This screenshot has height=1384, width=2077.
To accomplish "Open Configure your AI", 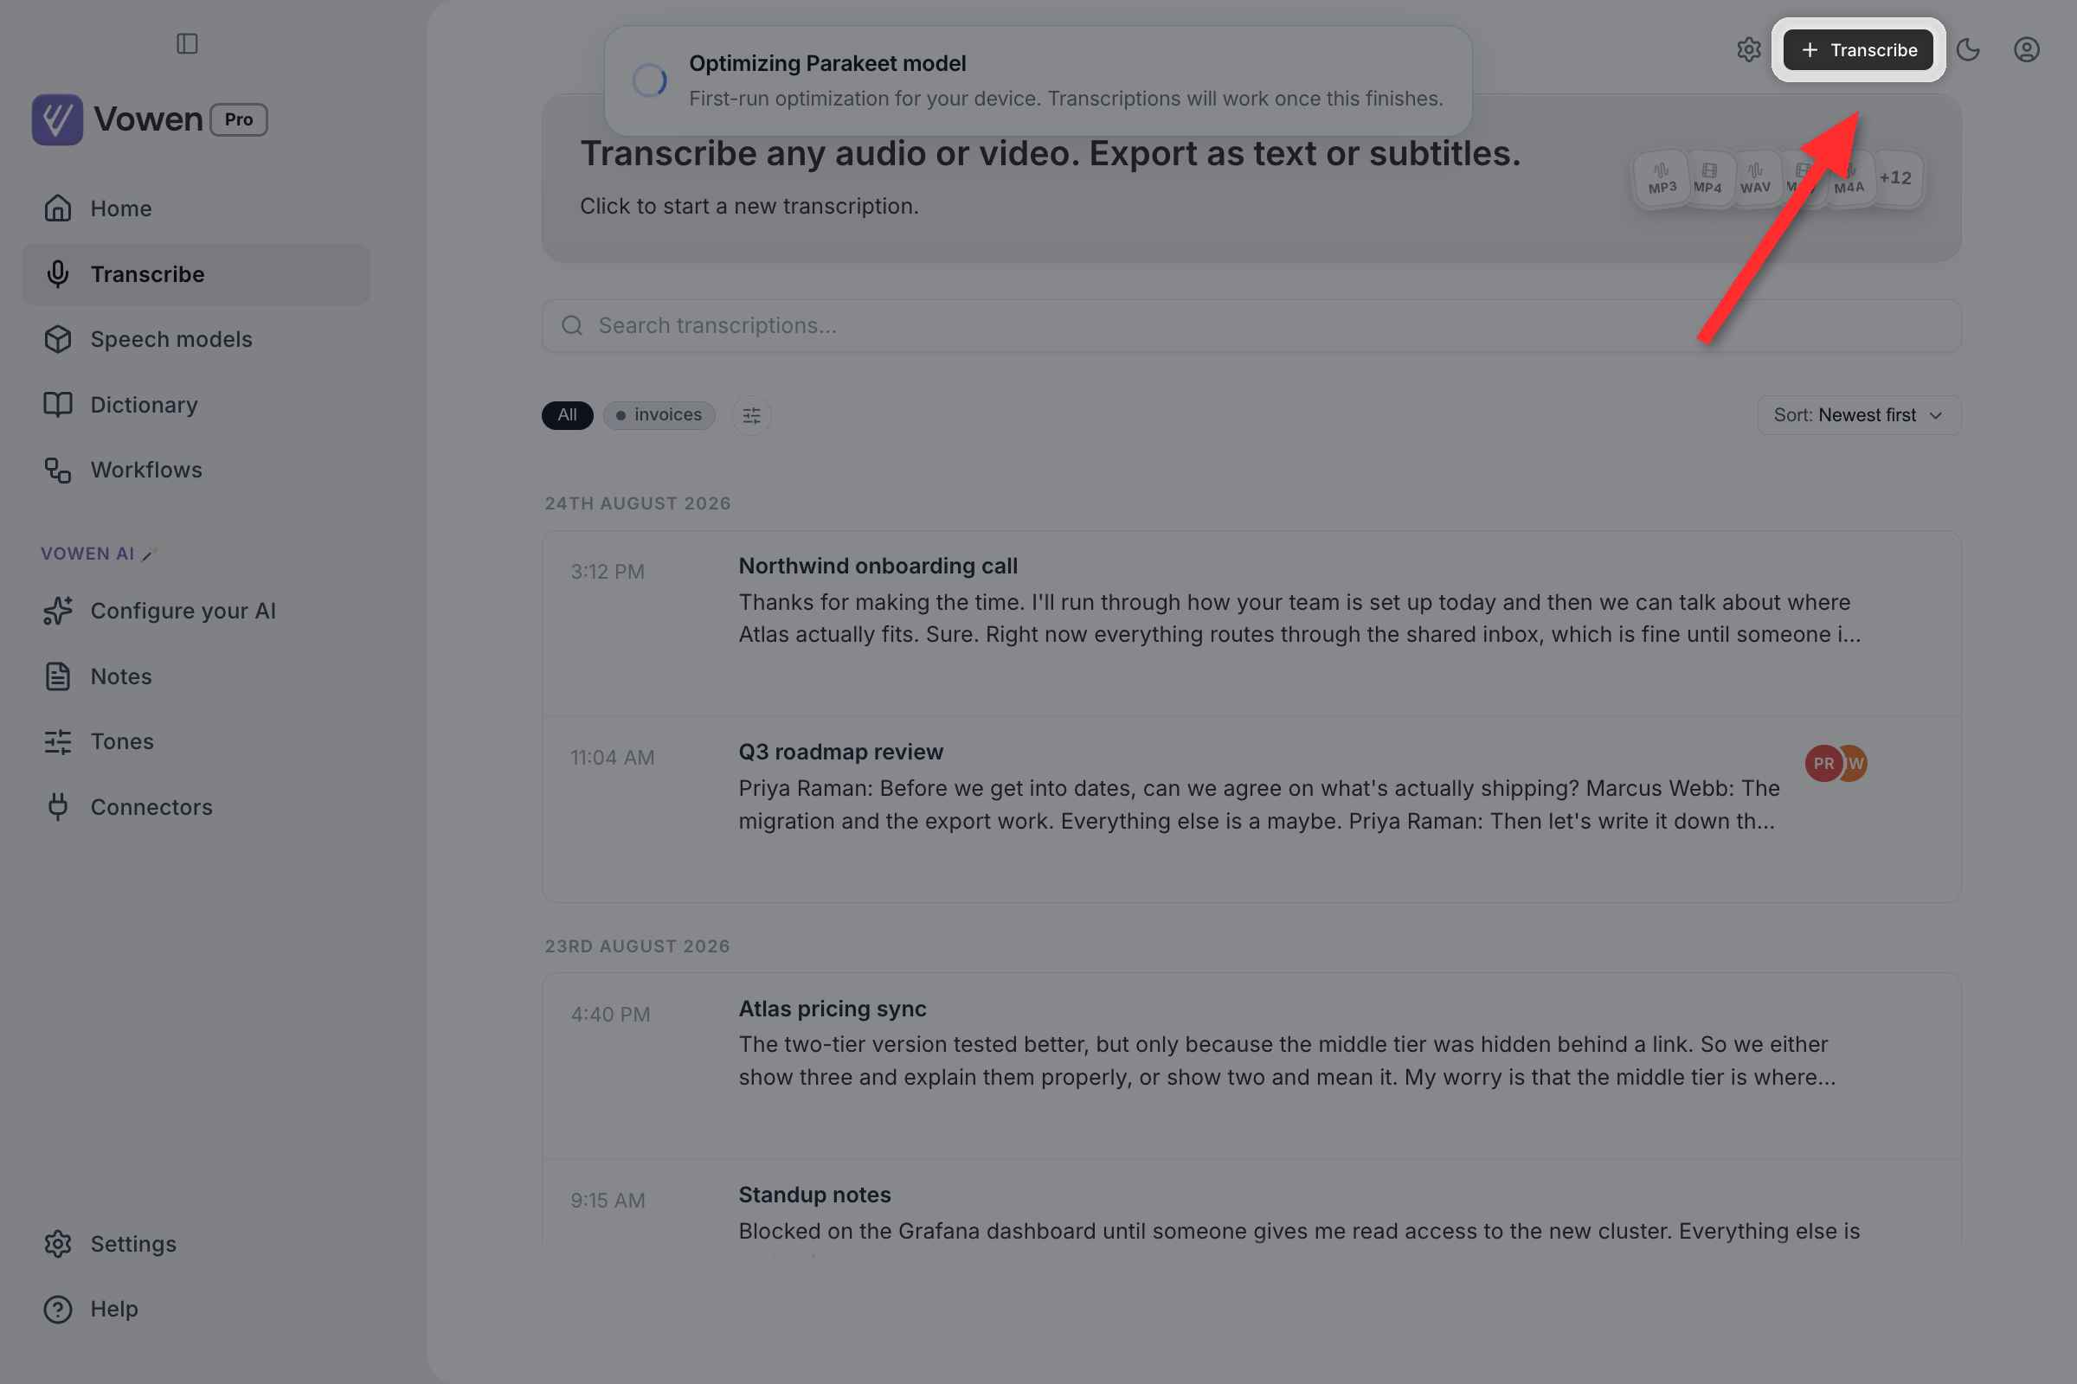I will coord(196,611).
